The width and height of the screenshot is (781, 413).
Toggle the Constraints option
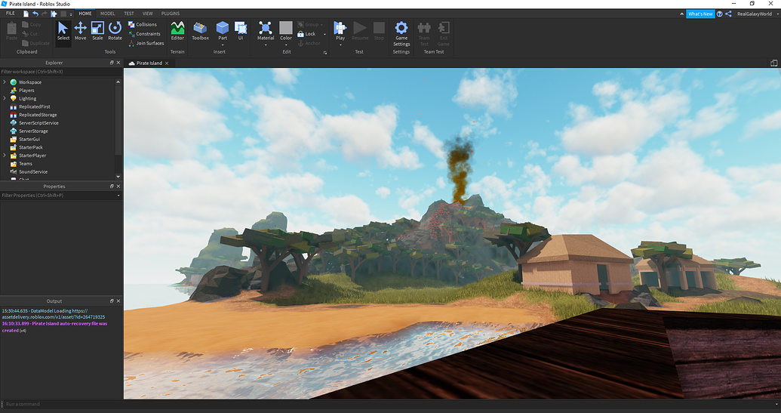[144, 34]
